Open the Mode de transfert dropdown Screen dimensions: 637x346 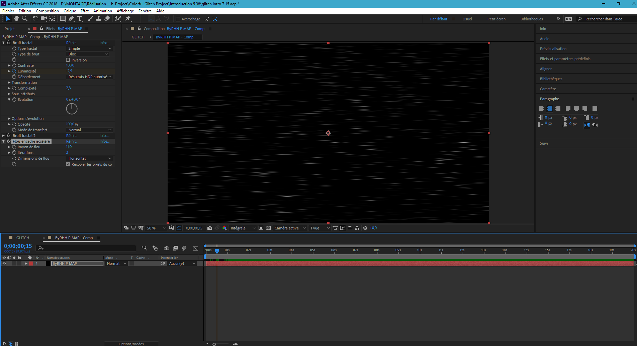pyautogui.click(x=89, y=130)
